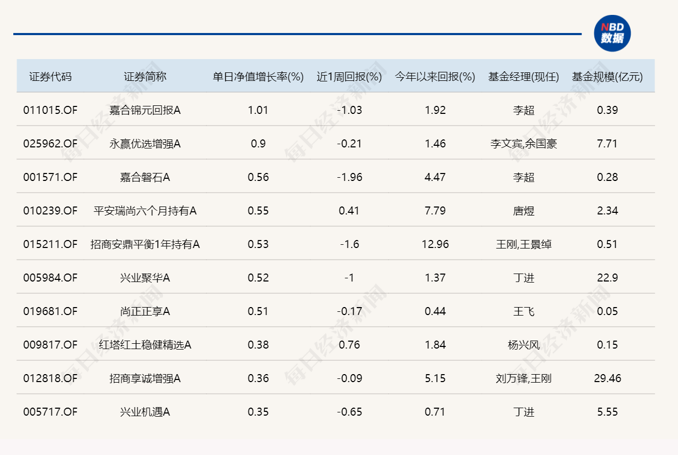Select code 010239.OF
678x455 pixels.
[50, 211]
